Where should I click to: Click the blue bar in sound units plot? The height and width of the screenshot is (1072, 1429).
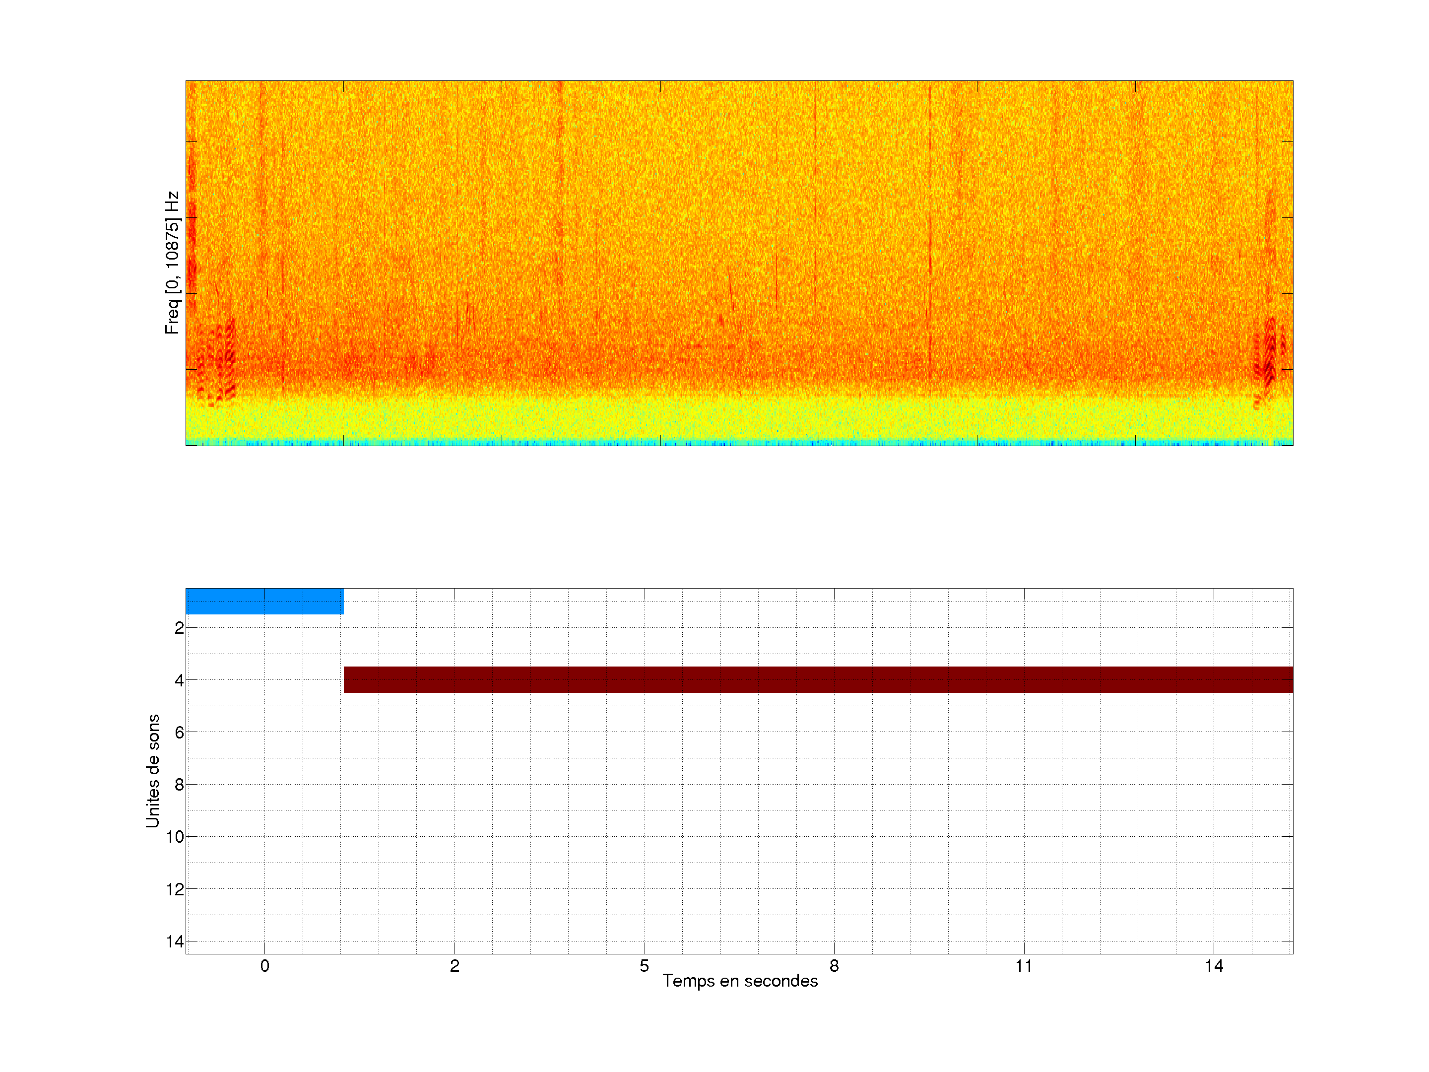tap(264, 601)
